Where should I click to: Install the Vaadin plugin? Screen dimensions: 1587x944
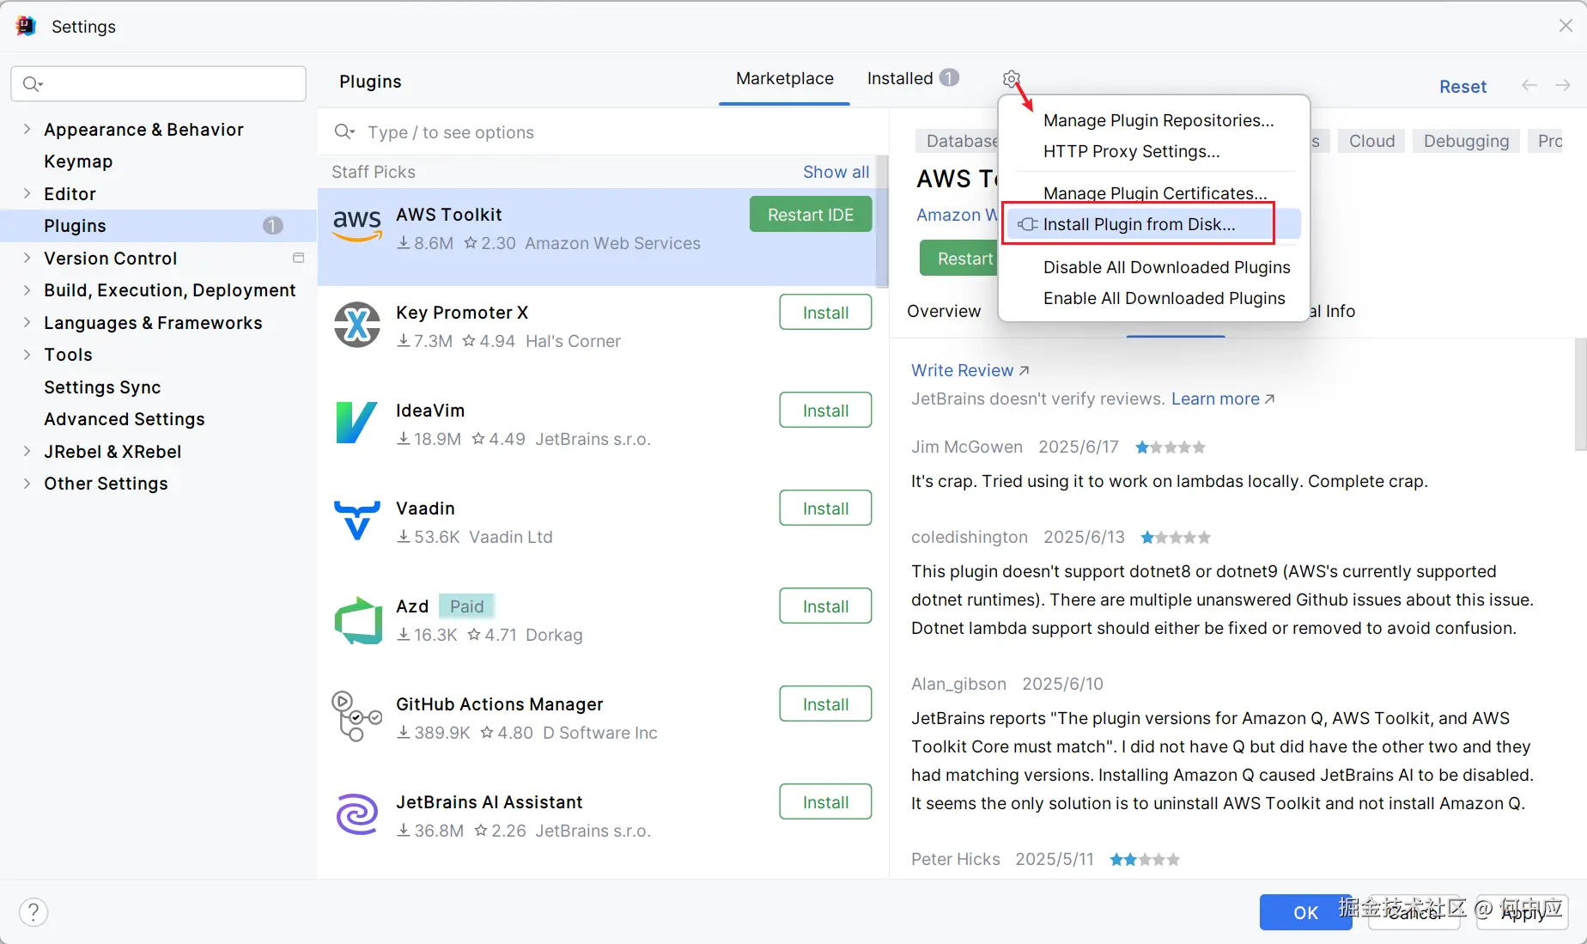(825, 509)
